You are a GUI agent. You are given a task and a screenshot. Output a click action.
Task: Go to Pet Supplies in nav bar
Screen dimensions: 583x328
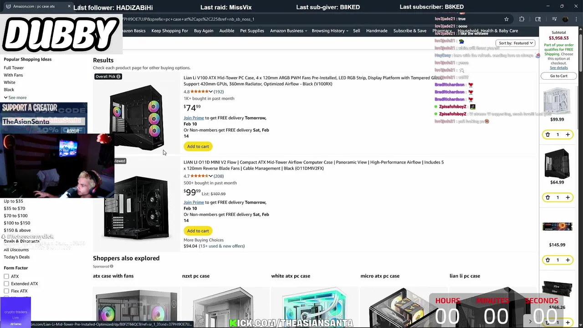[x=252, y=31]
